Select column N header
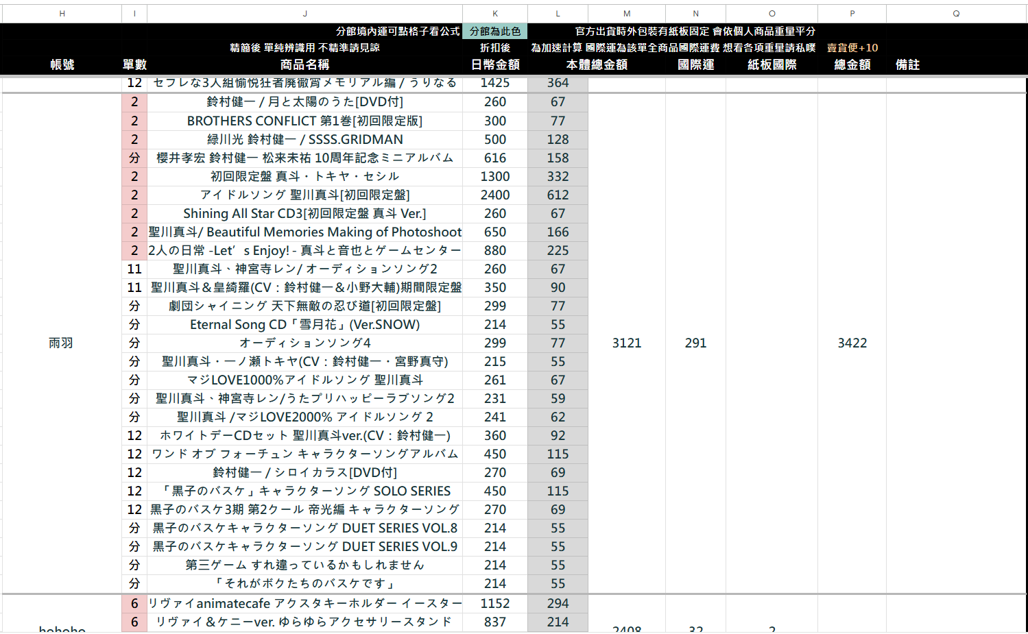Screen dimensions: 1028x634 click(695, 14)
